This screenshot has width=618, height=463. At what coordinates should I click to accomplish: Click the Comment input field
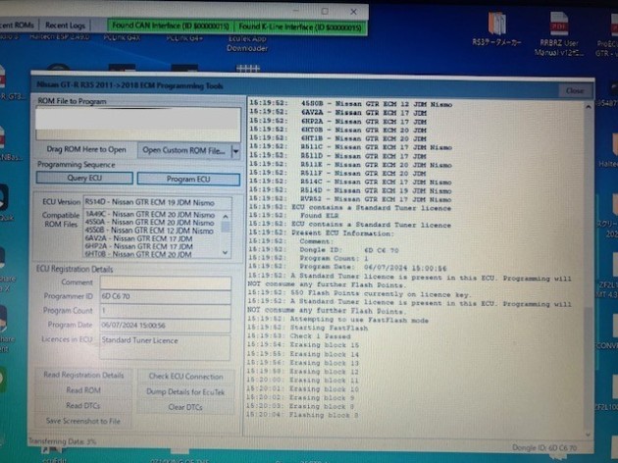pos(165,283)
